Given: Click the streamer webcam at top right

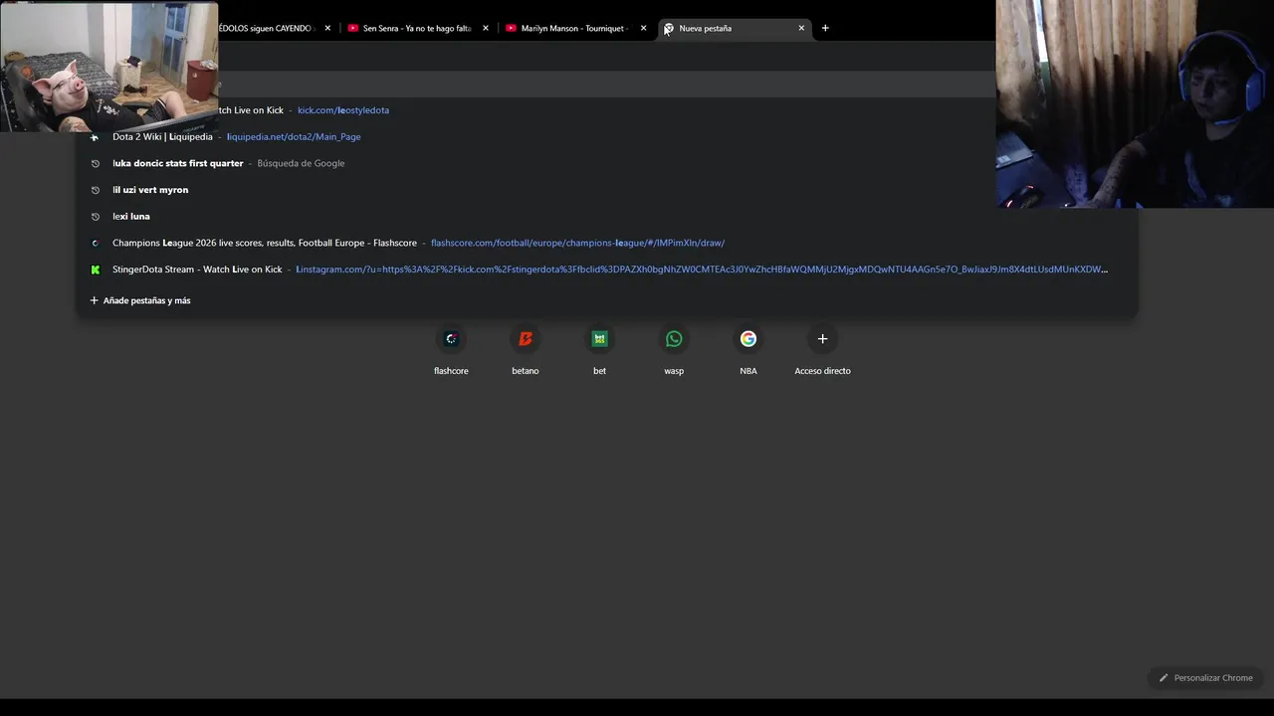Looking at the screenshot, I should point(1135,103).
